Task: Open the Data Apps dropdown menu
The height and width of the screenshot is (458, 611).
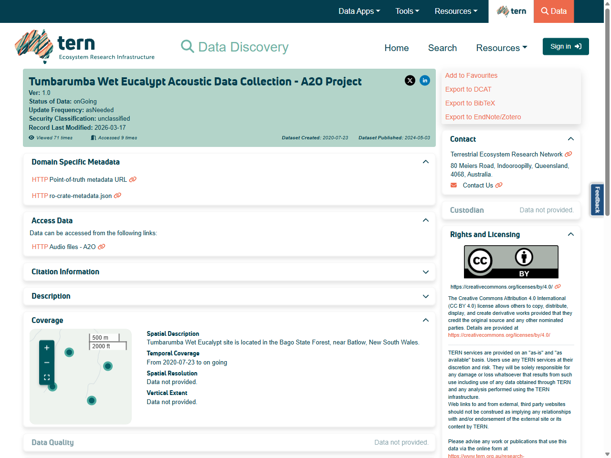Action: 359,11
